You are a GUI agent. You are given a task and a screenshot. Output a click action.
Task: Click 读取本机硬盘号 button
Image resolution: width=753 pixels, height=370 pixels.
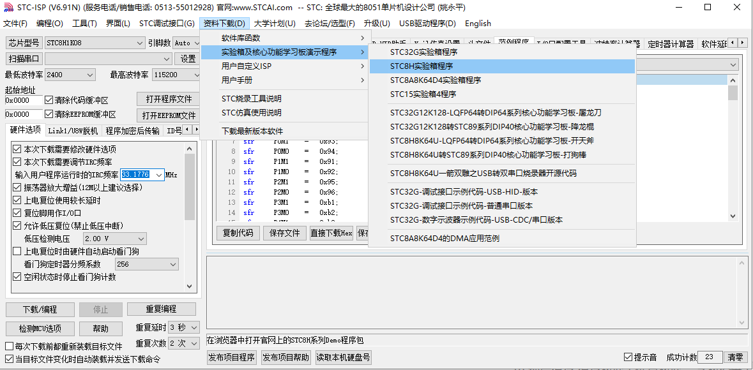point(343,357)
